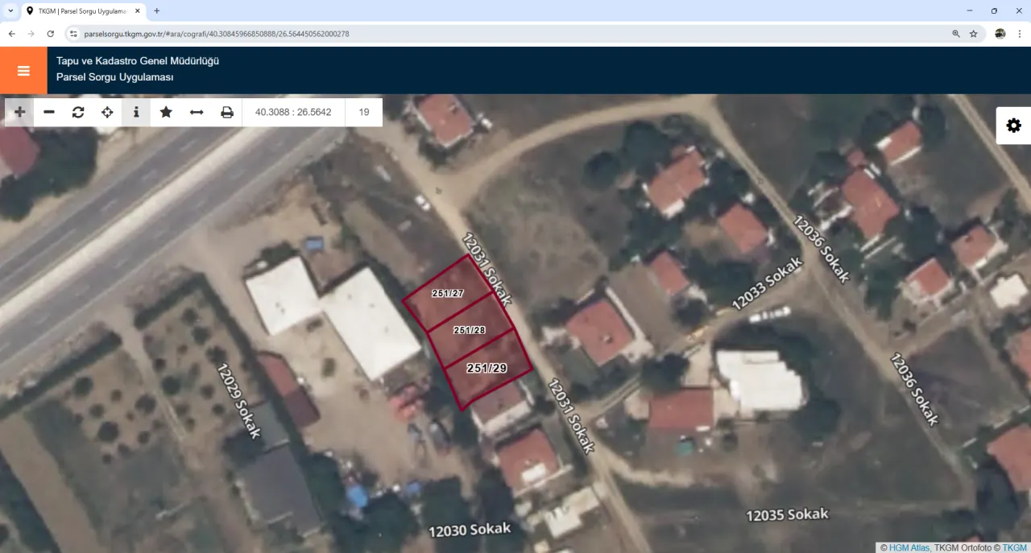View site information in the address bar
This screenshot has width=1031, height=553.
point(73,34)
